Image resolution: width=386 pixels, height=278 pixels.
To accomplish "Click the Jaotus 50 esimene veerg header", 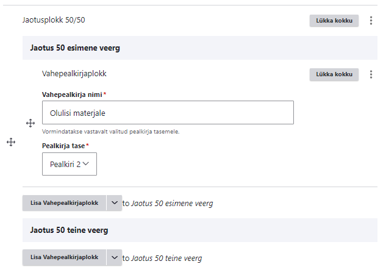I will click(x=74, y=48).
